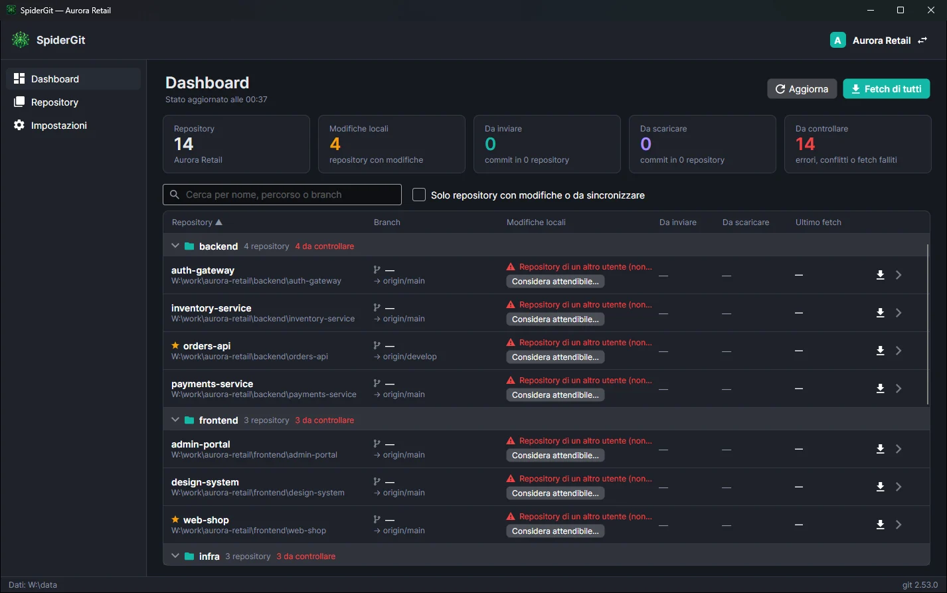Viewport: 947px width, 593px height.
Task: Switch workspace using the arrows next to Aurora Retail
Action: point(922,41)
